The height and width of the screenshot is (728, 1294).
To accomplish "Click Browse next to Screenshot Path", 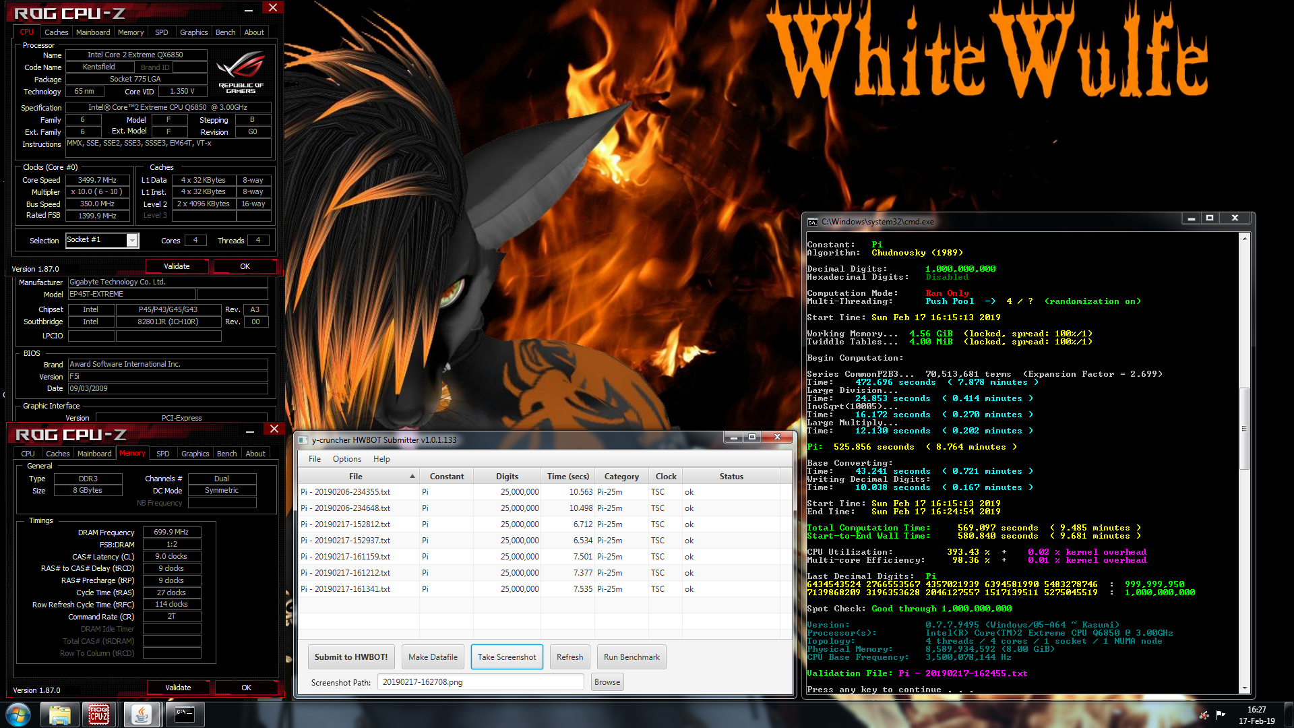I will click(x=607, y=682).
